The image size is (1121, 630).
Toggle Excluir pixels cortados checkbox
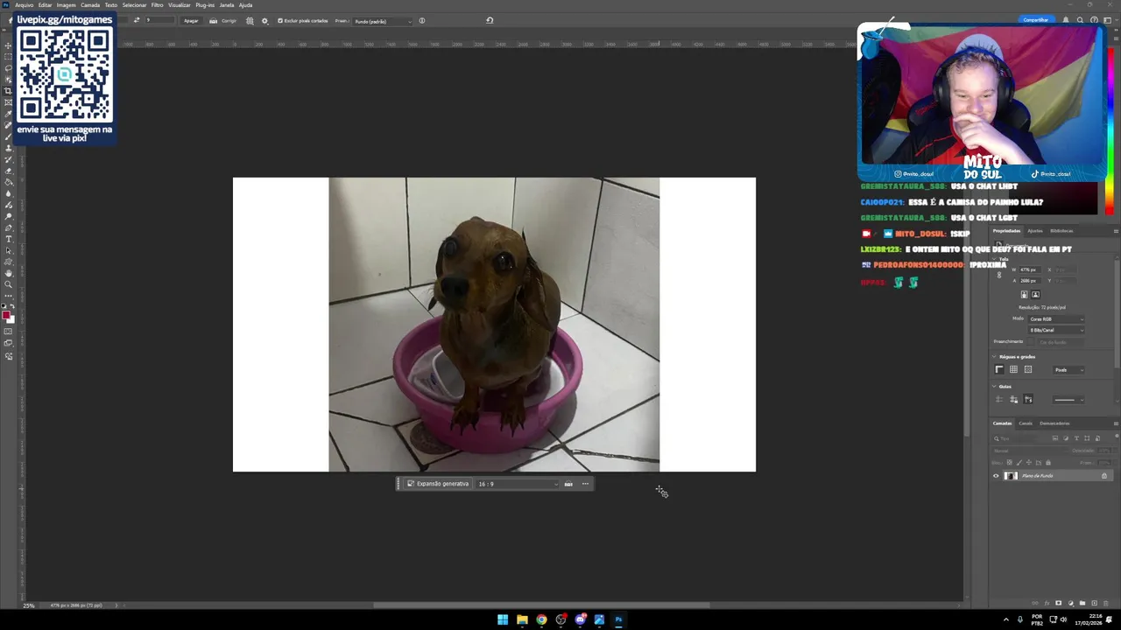(280, 21)
